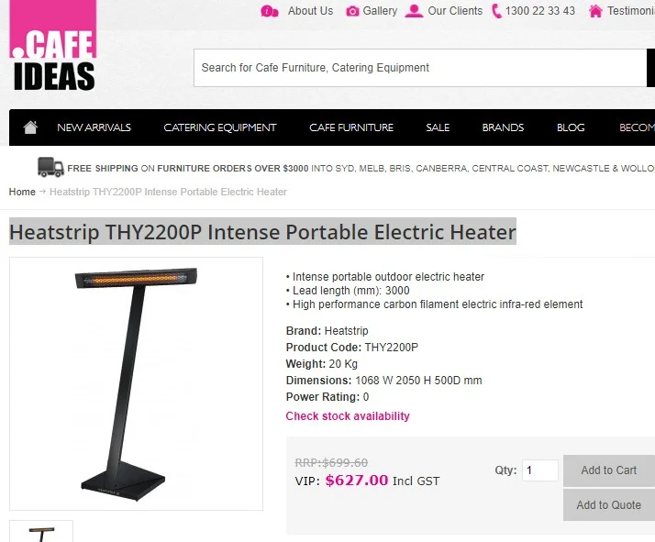The height and width of the screenshot is (542, 655).
Task: Open the Cafe Furniture menu
Action: tap(351, 127)
